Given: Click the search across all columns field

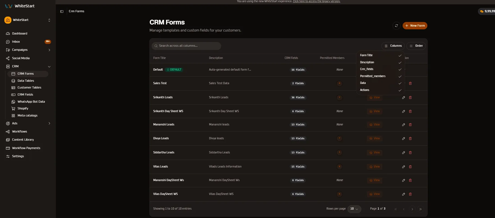Looking at the screenshot, I should click(186, 46).
